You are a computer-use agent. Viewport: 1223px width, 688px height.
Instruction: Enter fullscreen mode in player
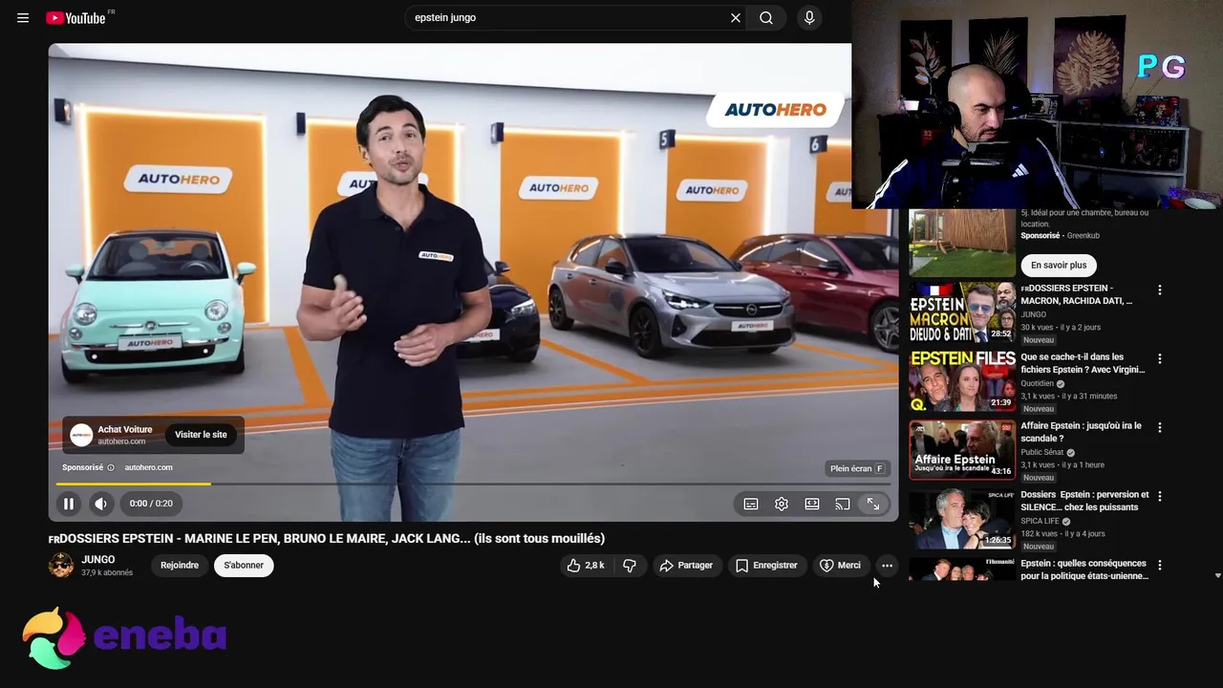pos(873,504)
